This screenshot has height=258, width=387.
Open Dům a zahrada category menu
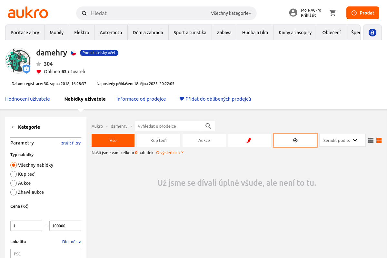point(148,33)
